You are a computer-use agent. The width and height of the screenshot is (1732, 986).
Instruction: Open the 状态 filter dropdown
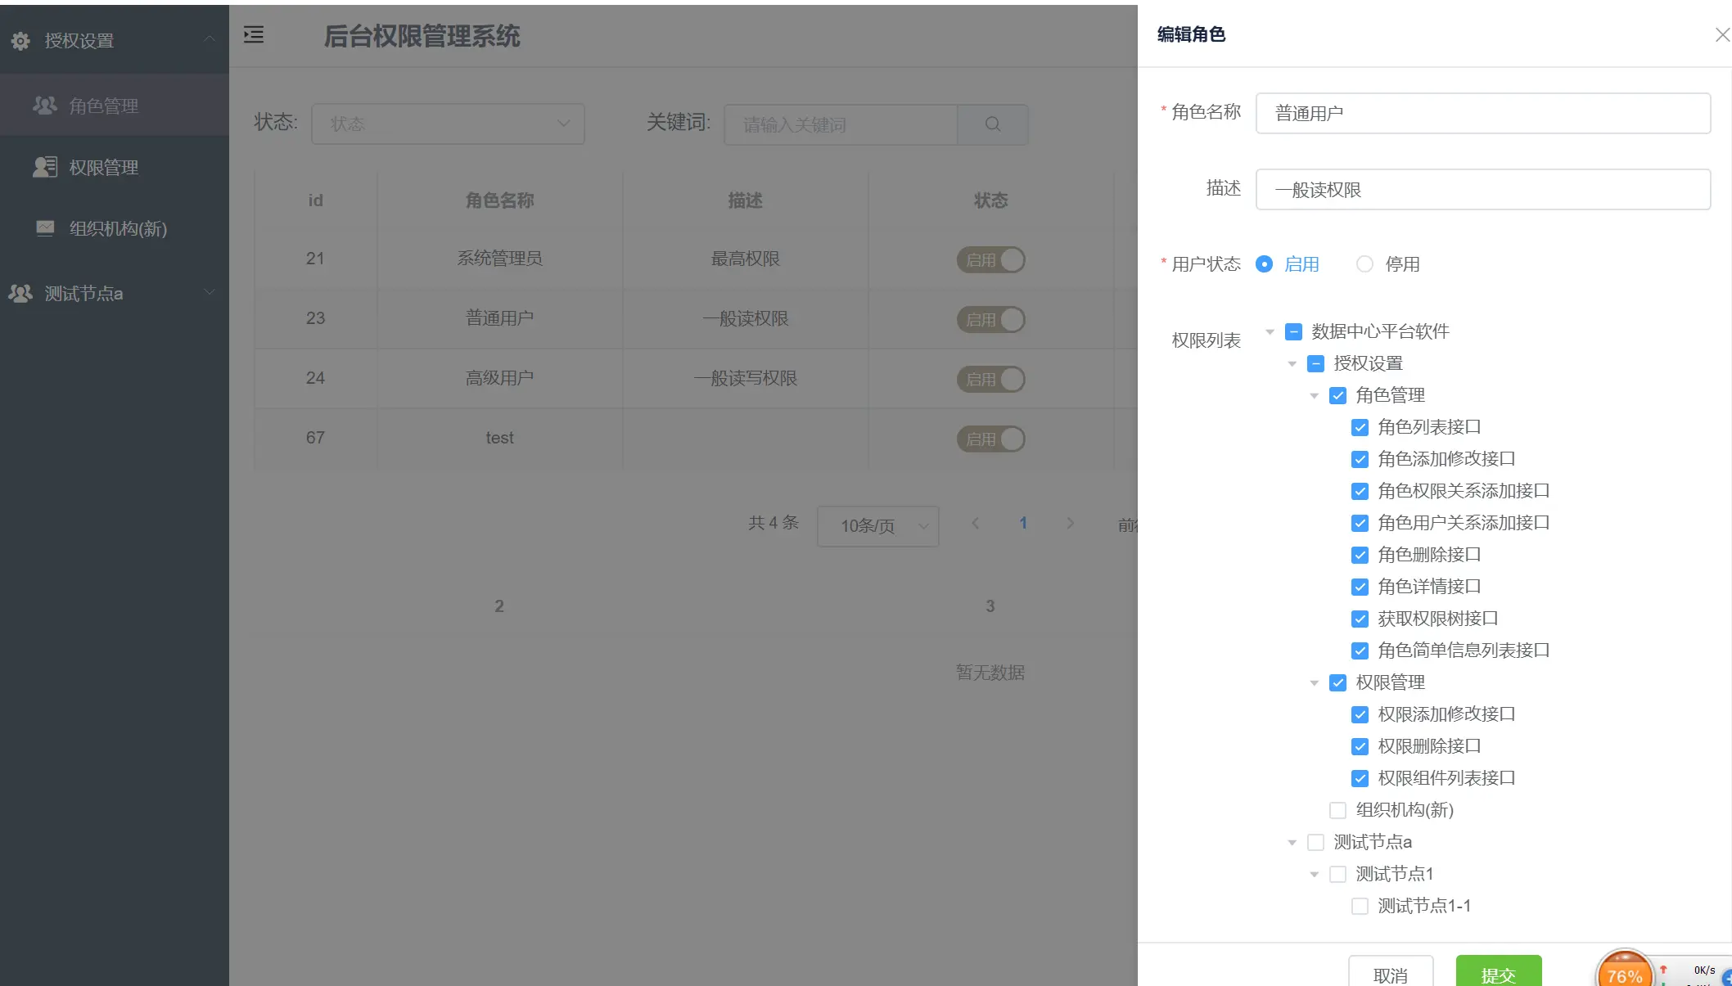tap(448, 124)
